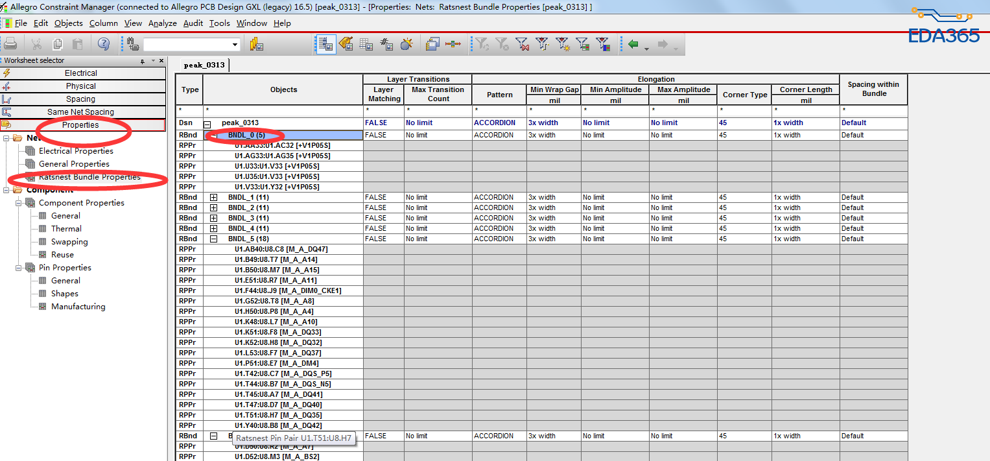Screen dimensions: 990x461
Task: Click the bomb-shaped toolbar icon
Action: tap(407, 44)
